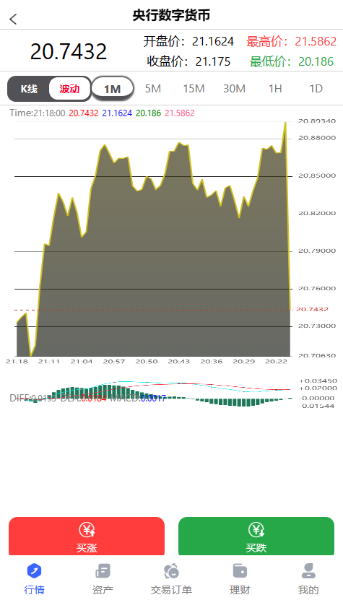This screenshot has height=600, width=343.
Task: Switch chart to 波动 mode
Action: pos(69,89)
